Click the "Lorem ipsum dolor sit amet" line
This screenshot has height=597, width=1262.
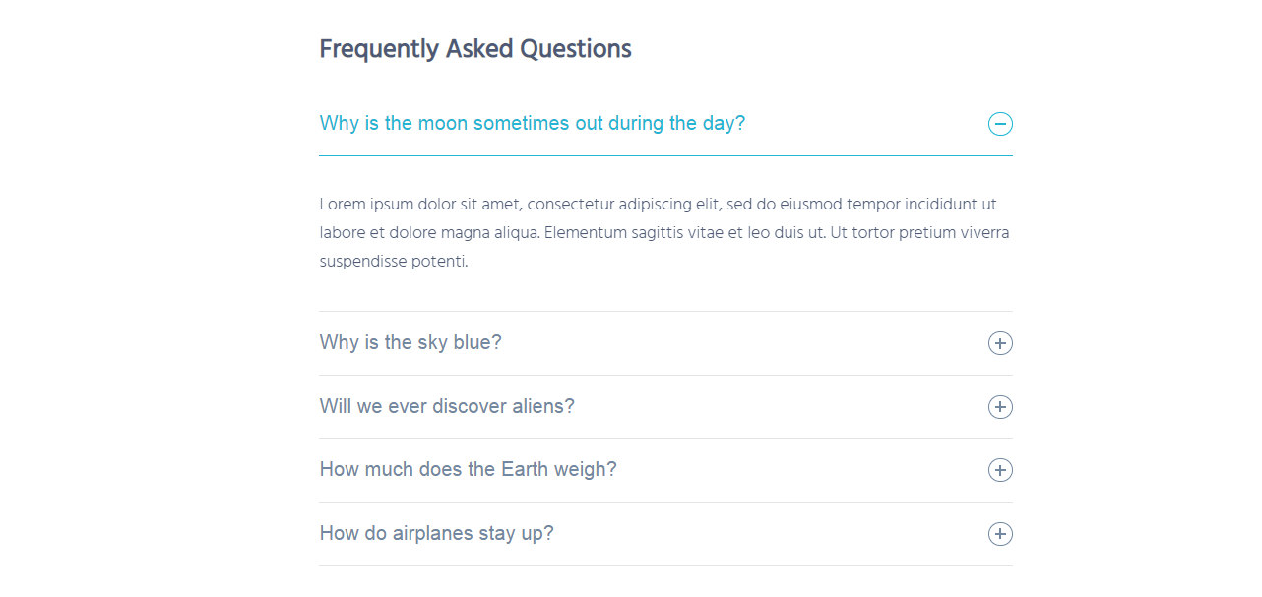pos(659,205)
